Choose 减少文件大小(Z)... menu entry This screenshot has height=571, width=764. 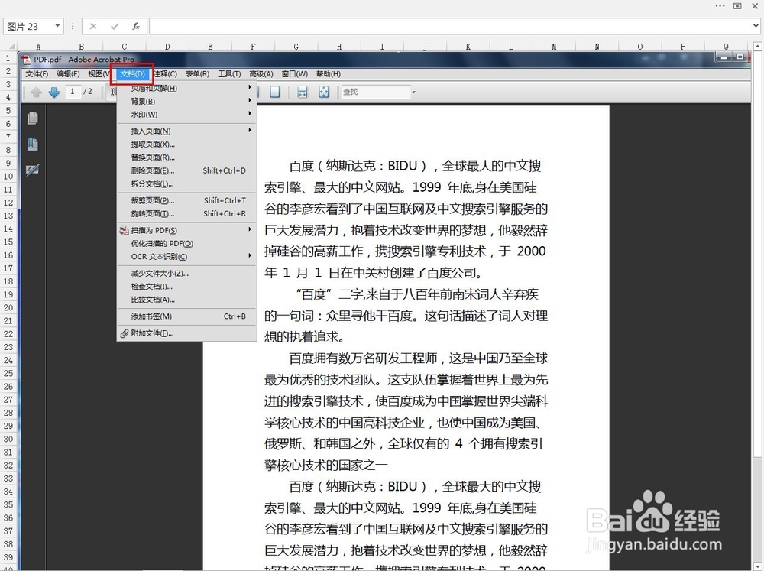187,274
